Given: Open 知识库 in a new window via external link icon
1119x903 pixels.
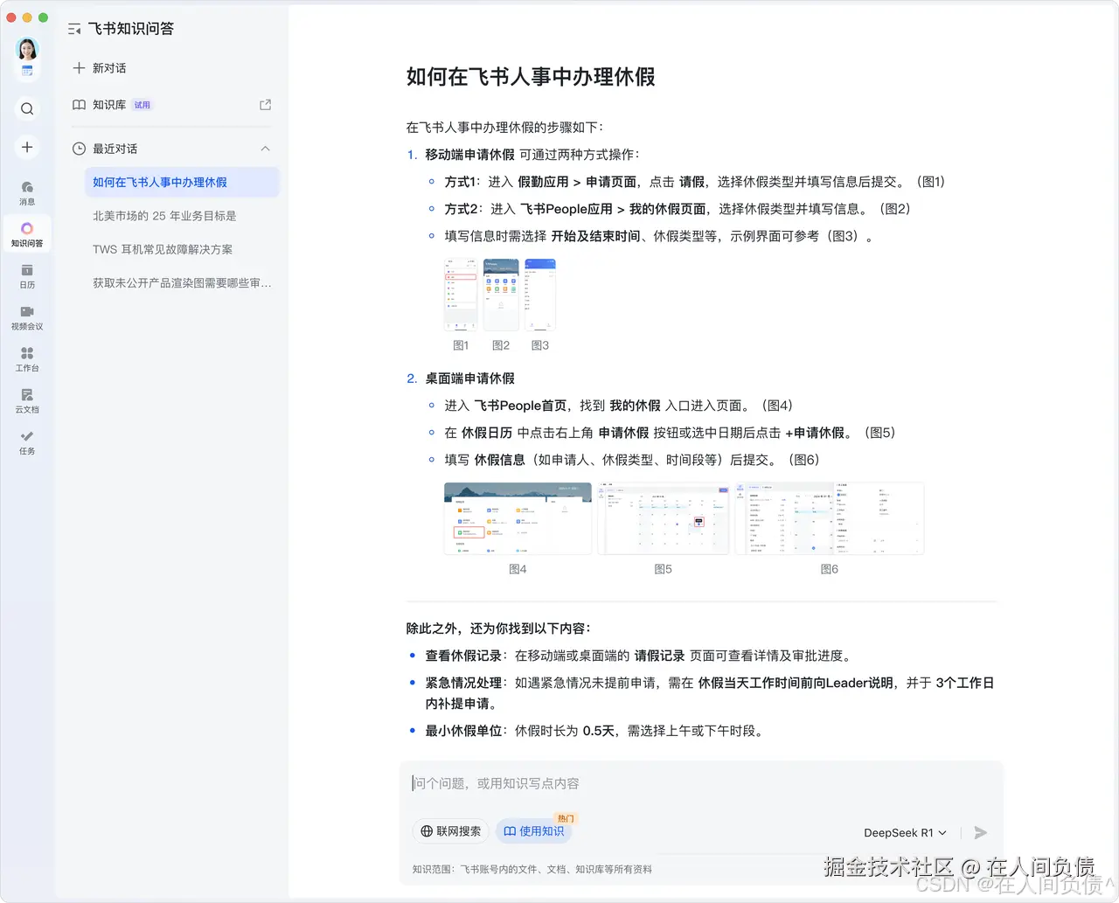Looking at the screenshot, I should tap(265, 104).
